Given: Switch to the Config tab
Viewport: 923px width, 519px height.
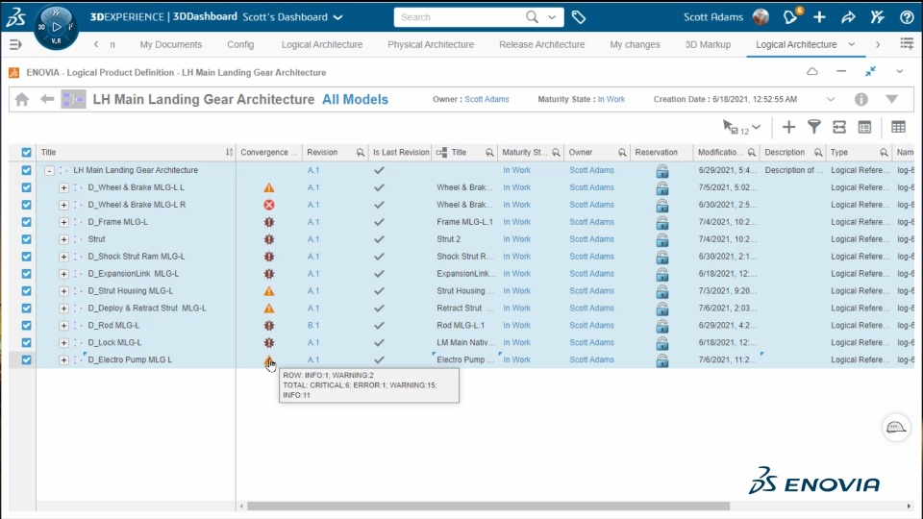Looking at the screenshot, I should (x=240, y=45).
